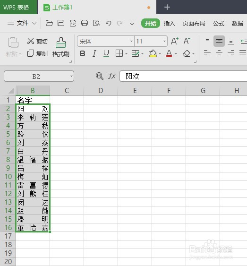
Task: Toggle vertical middle alignment
Action: point(219,41)
